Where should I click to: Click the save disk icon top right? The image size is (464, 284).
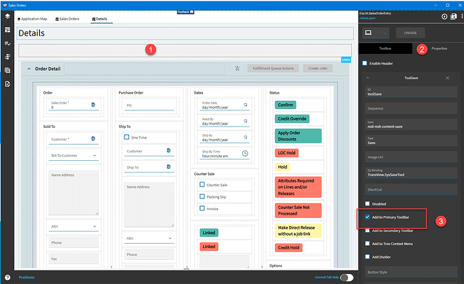[x=453, y=16]
